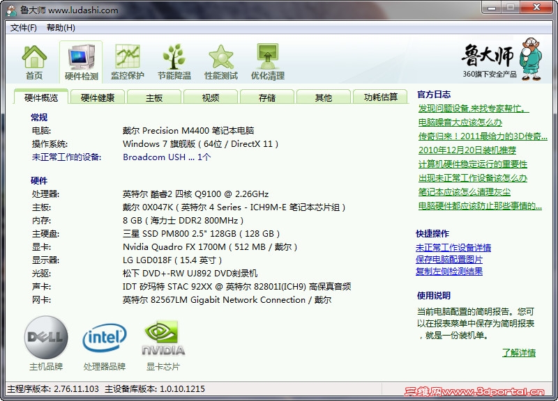This screenshot has height=401, width=558.
Task: Click 复制左侧检测结果 shortcut link
Action: (x=449, y=272)
